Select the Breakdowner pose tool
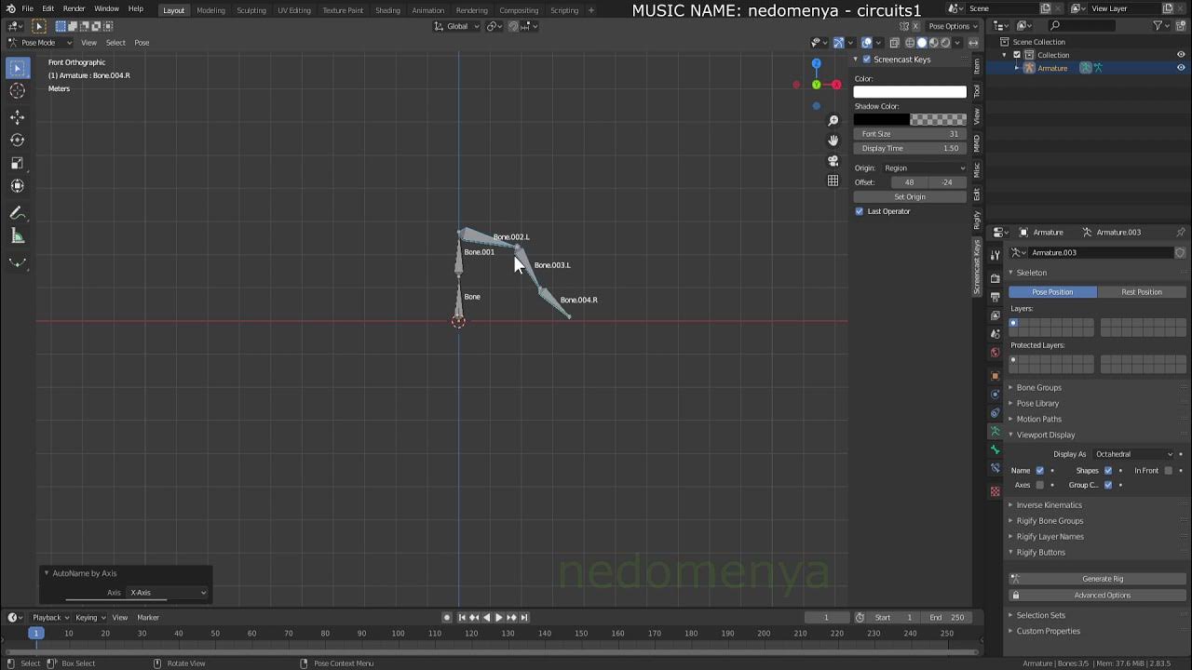1192x670 pixels. point(17,262)
